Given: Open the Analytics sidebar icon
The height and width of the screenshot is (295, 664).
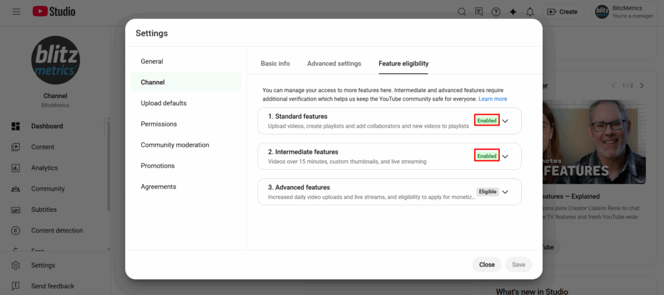Looking at the screenshot, I should click(16, 168).
